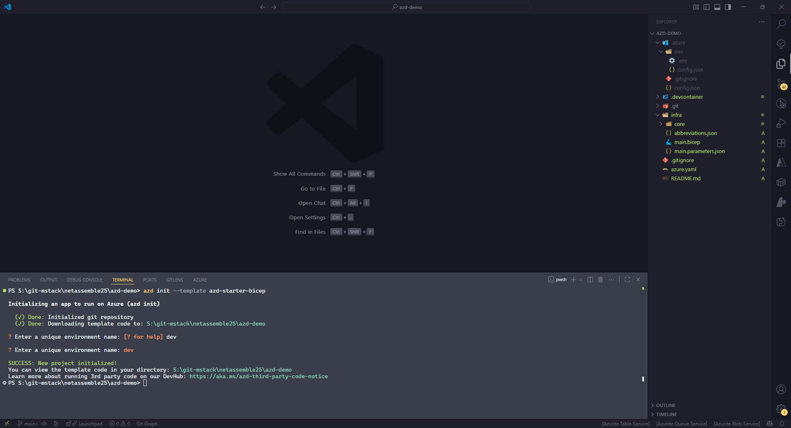
Task: Open the Azure view from the activity bar
Action: point(781,163)
